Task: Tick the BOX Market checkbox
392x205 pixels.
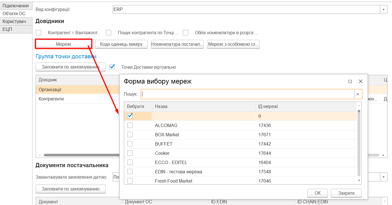Action: (x=130, y=135)
